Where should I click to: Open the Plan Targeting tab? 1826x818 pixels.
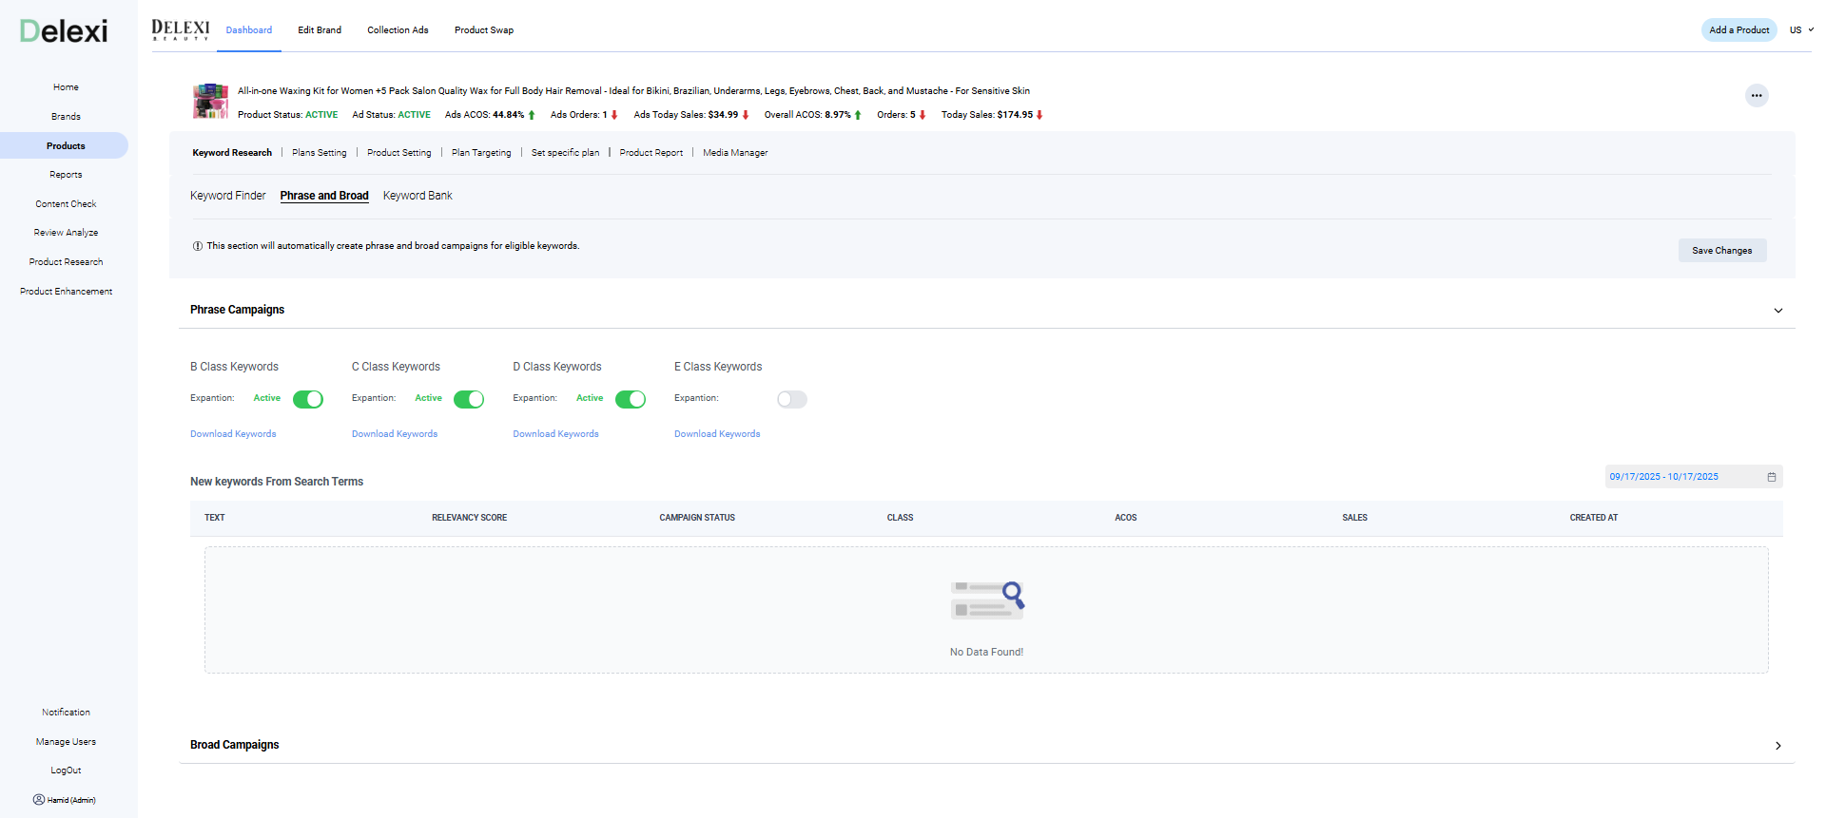pyautogui.click(x=481, y=153)
